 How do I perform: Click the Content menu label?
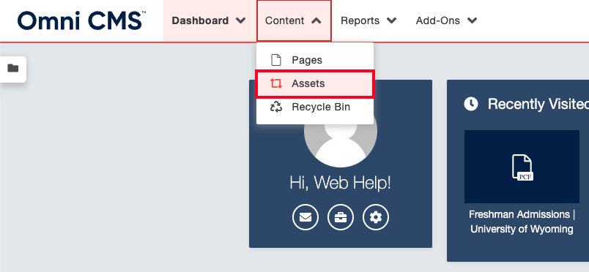click(x=285, y=20)
